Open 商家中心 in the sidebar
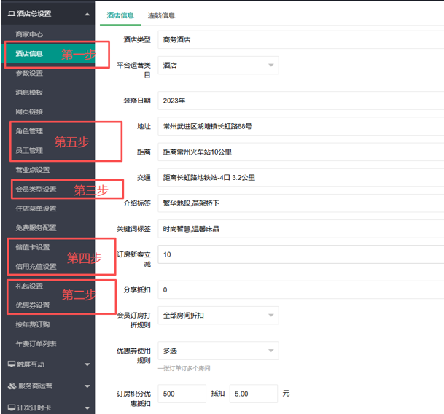 click(x=29, y=34)
